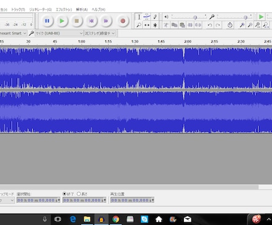Select the 長さ radio button

(x=79, y=194)
